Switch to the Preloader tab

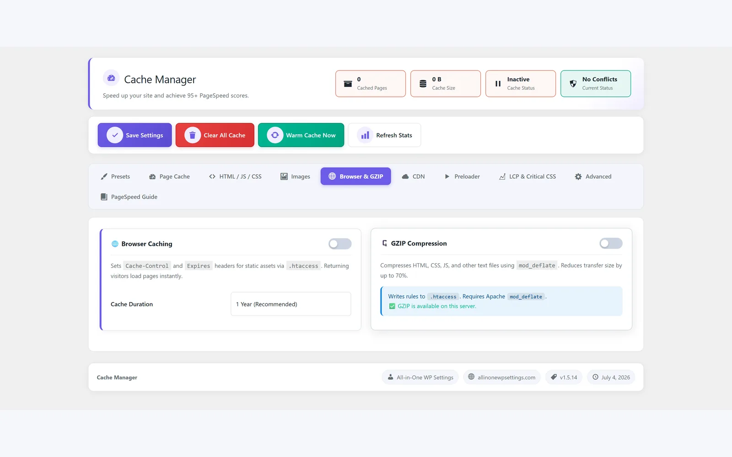point(462,176)
